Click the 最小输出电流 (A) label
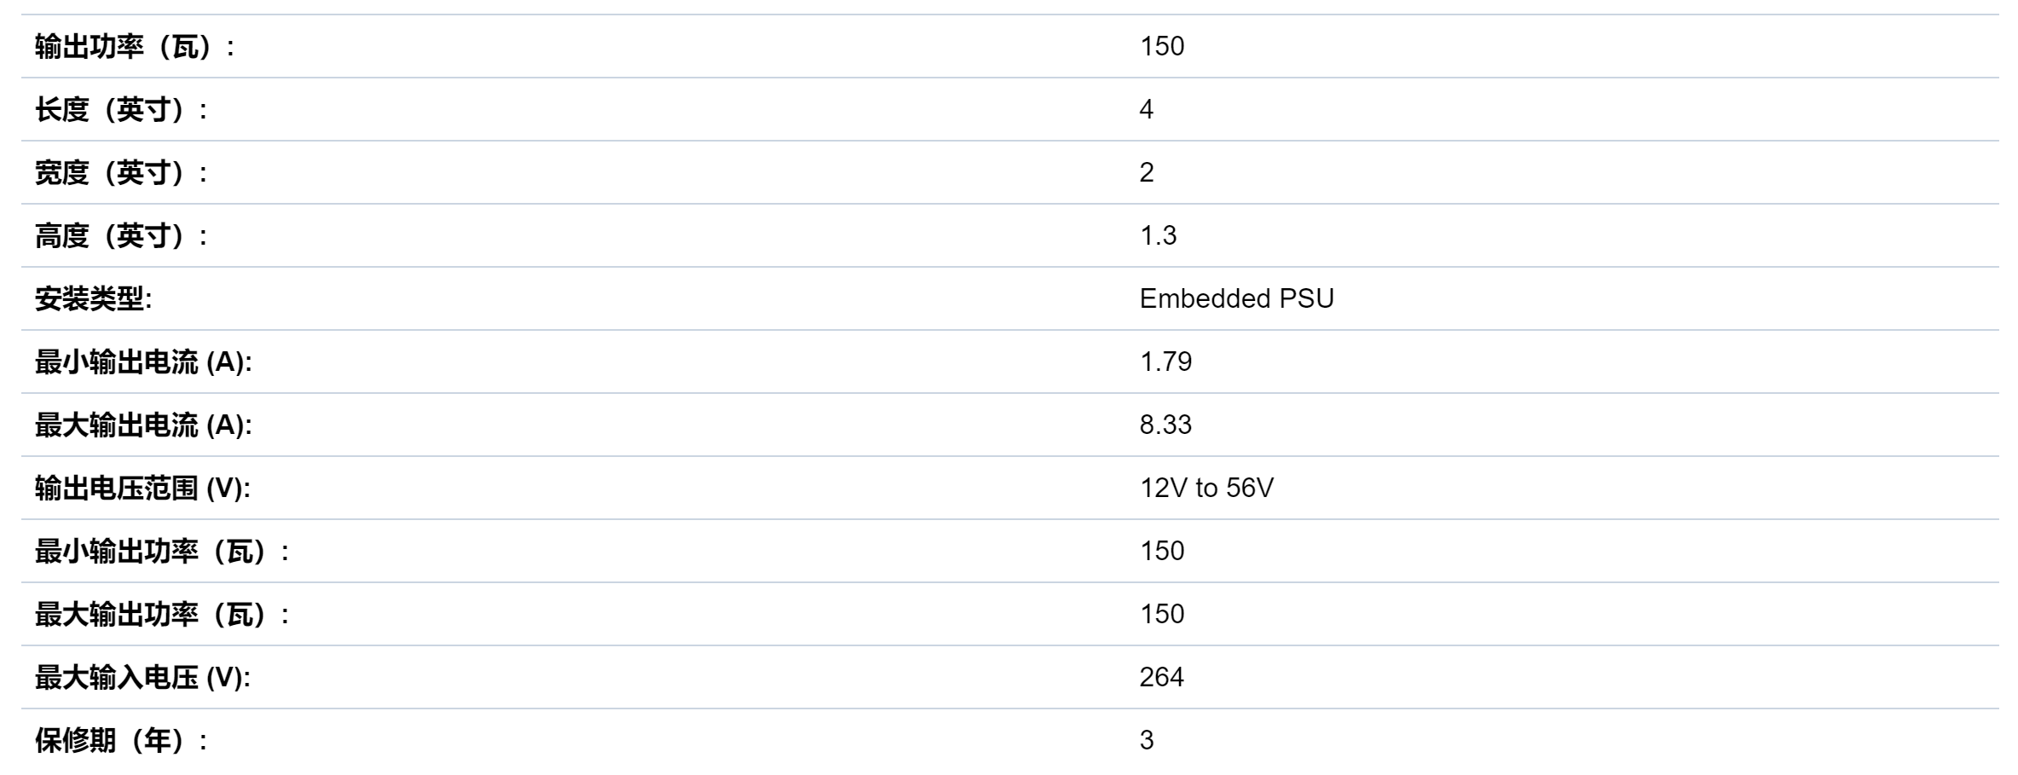Screen dimensions: 2018x775 click(x=143, y=362)
